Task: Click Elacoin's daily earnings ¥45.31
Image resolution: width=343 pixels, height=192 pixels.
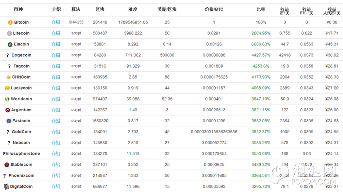Action: pyautogui.click(x=332, y=44)
